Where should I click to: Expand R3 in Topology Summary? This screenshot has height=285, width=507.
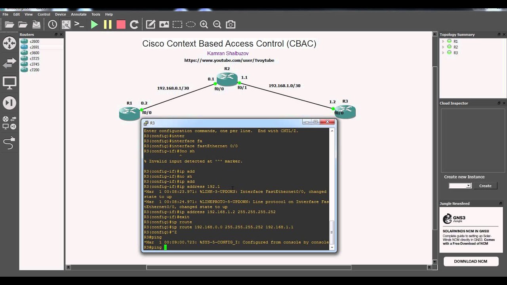tap(443, 53)
